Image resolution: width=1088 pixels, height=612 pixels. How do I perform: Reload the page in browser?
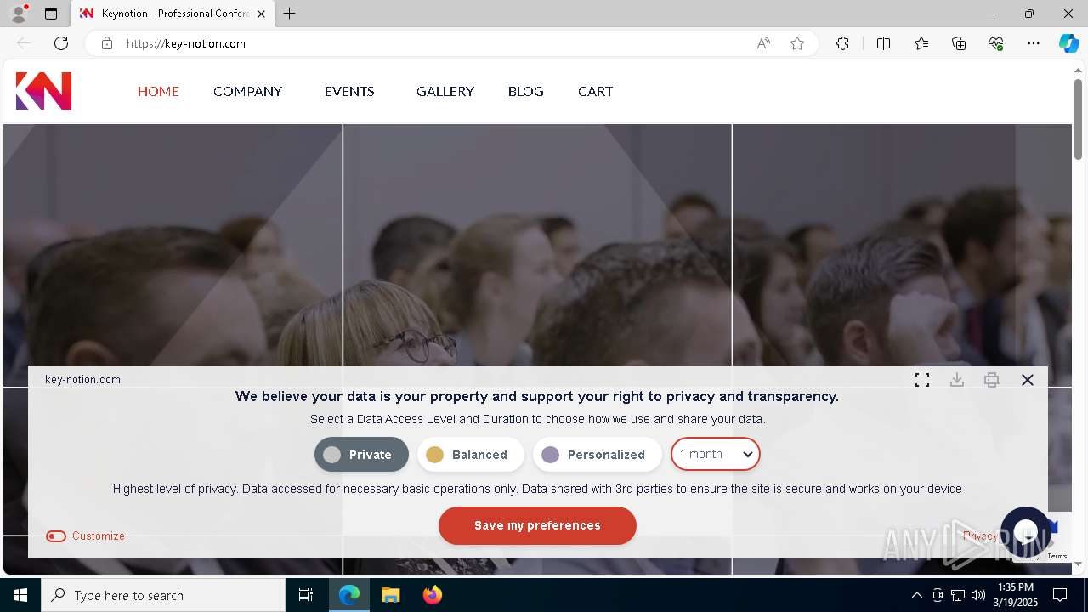click(x=61, y=43)
